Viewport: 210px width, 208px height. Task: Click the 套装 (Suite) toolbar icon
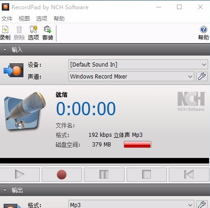48,33
